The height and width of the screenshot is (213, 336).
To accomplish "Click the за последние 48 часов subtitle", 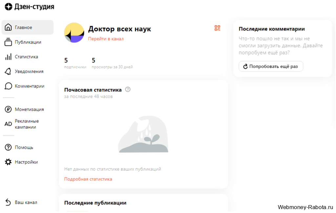I will pos(88,96).
